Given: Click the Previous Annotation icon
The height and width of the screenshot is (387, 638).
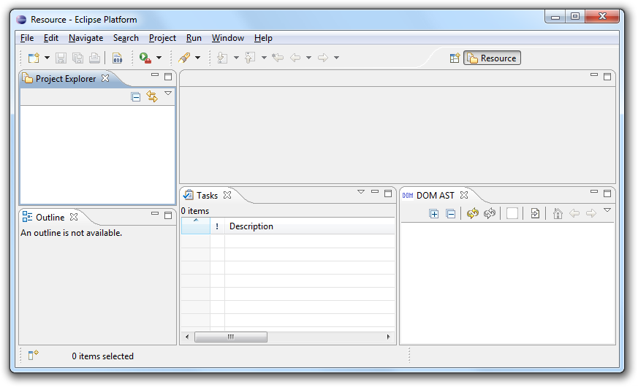Looking at the screenshot, I should 250,58.
